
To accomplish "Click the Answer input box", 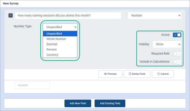I will (x=32, y=85).
